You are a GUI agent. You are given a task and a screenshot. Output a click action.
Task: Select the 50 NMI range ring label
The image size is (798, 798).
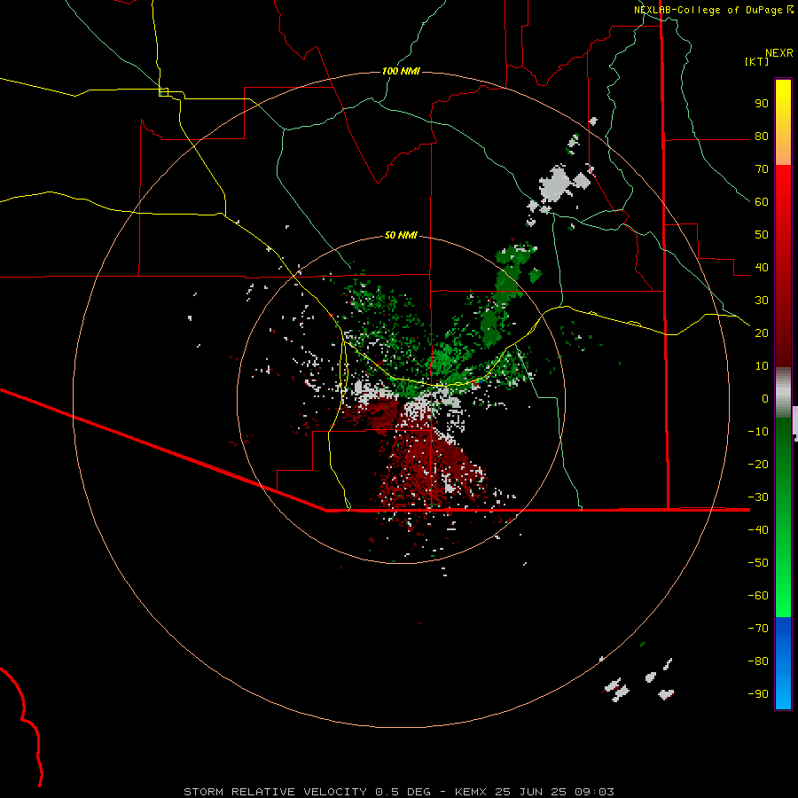pos(401,235)
